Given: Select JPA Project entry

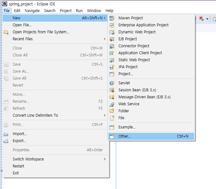Looking at the screenshot, I should click(151, 67).
